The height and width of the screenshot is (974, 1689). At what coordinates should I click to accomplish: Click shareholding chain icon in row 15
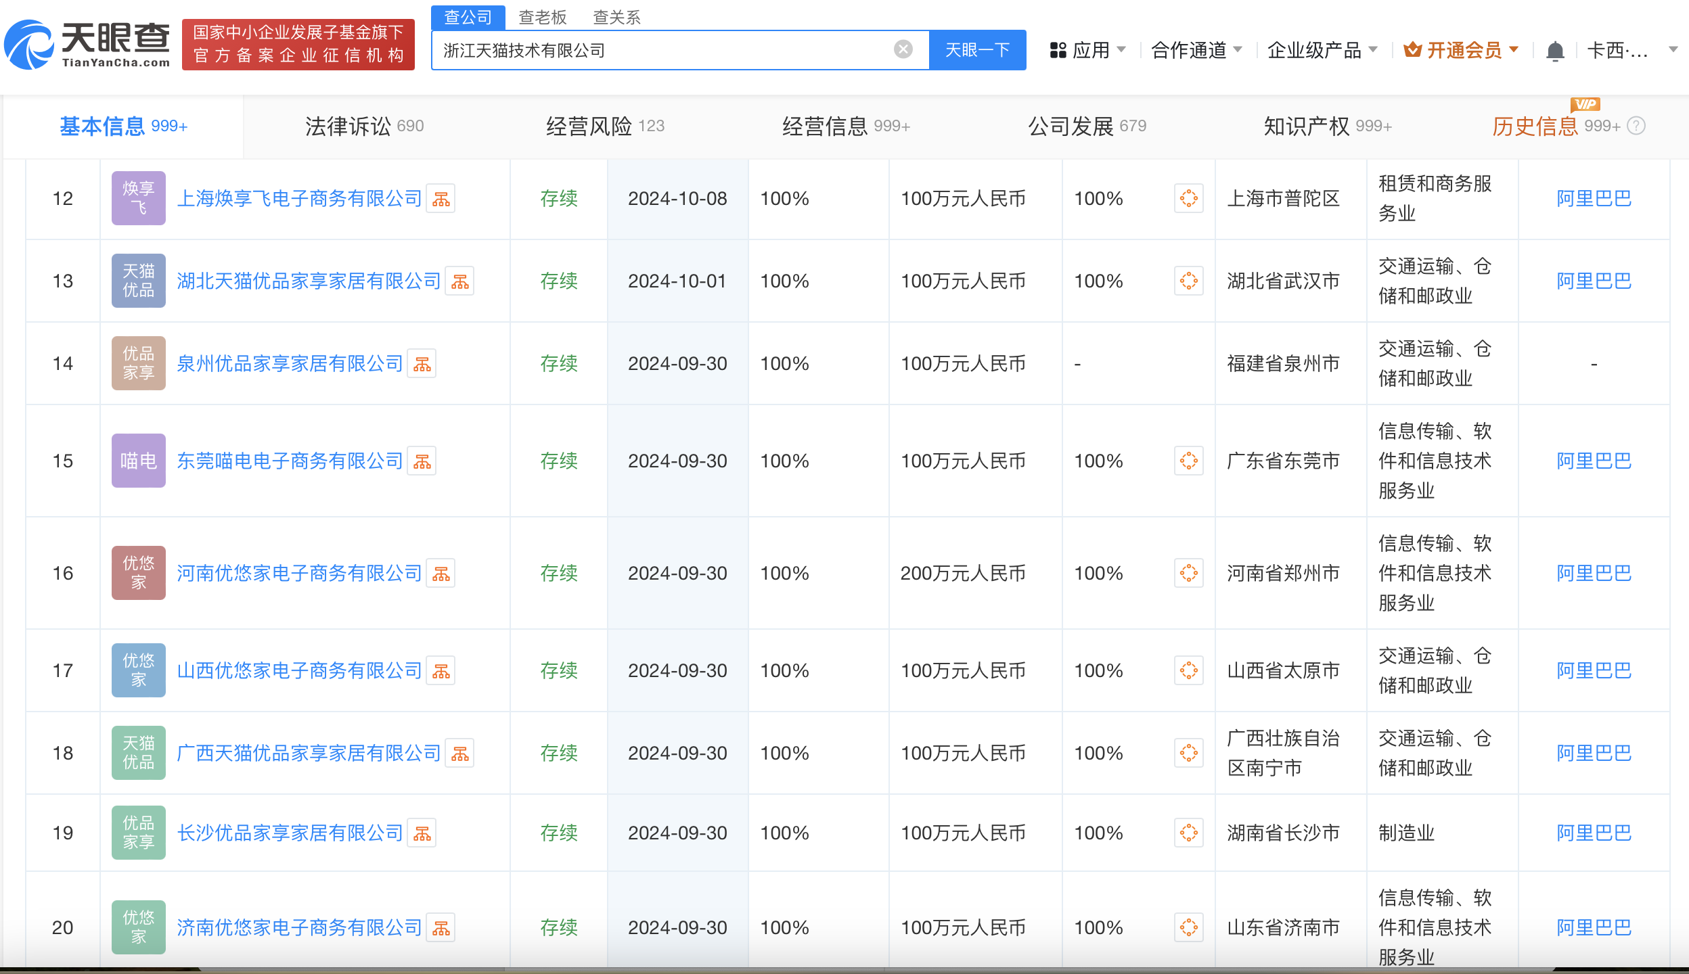pos(1189,461)
